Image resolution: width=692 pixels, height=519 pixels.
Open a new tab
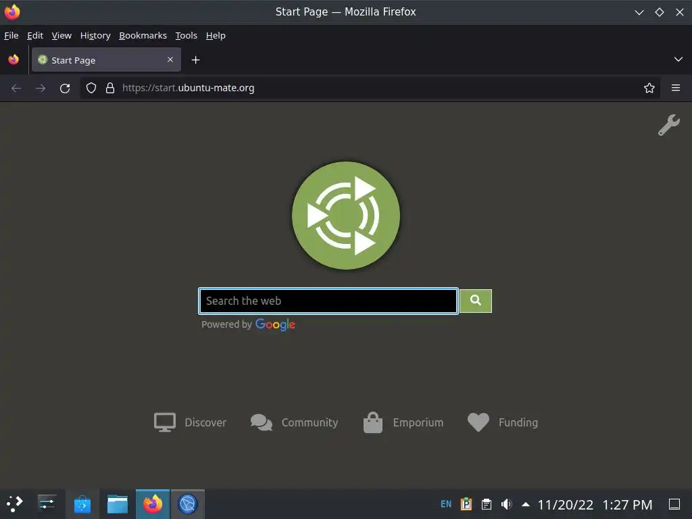195,60
